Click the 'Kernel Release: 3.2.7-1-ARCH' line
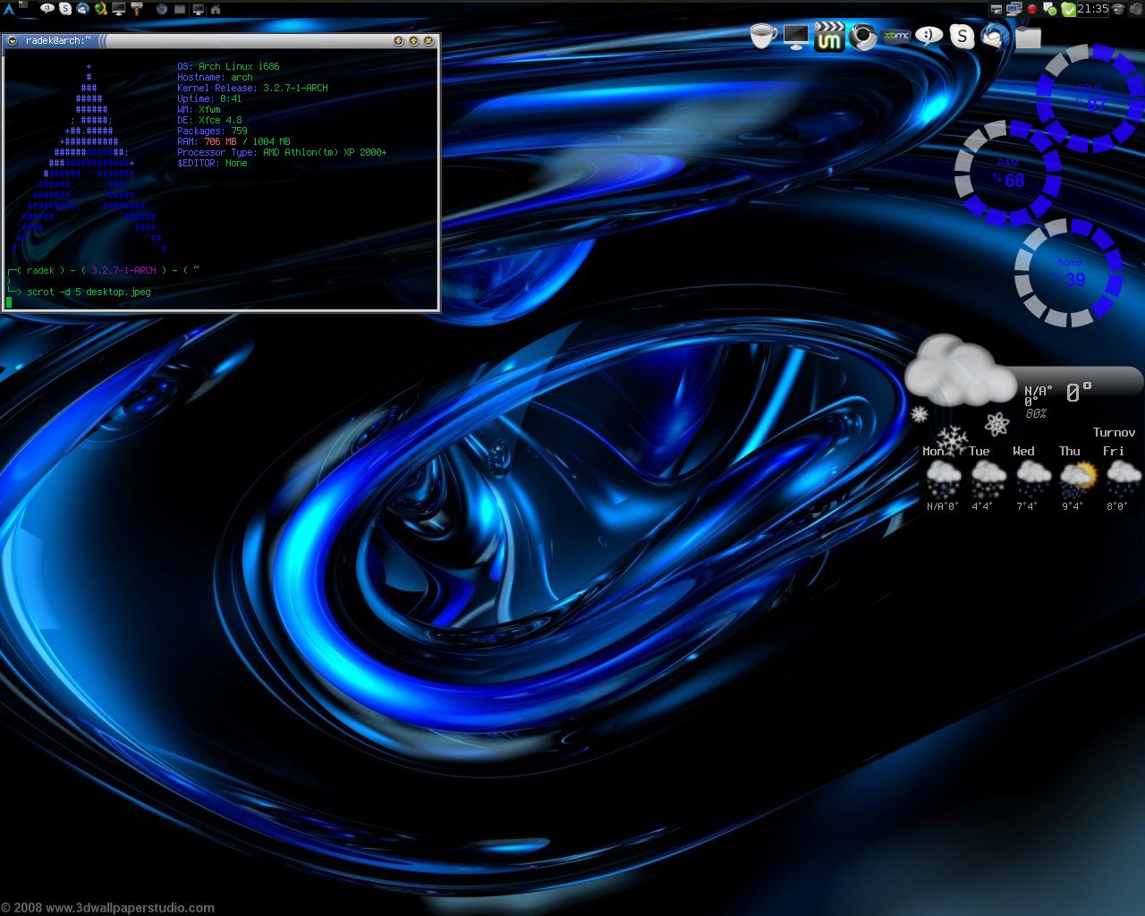 click(x=252, y=88)
